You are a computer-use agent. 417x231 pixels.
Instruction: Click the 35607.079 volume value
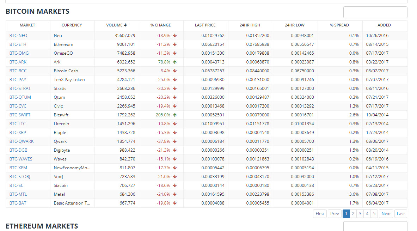(x=125, y=35)
